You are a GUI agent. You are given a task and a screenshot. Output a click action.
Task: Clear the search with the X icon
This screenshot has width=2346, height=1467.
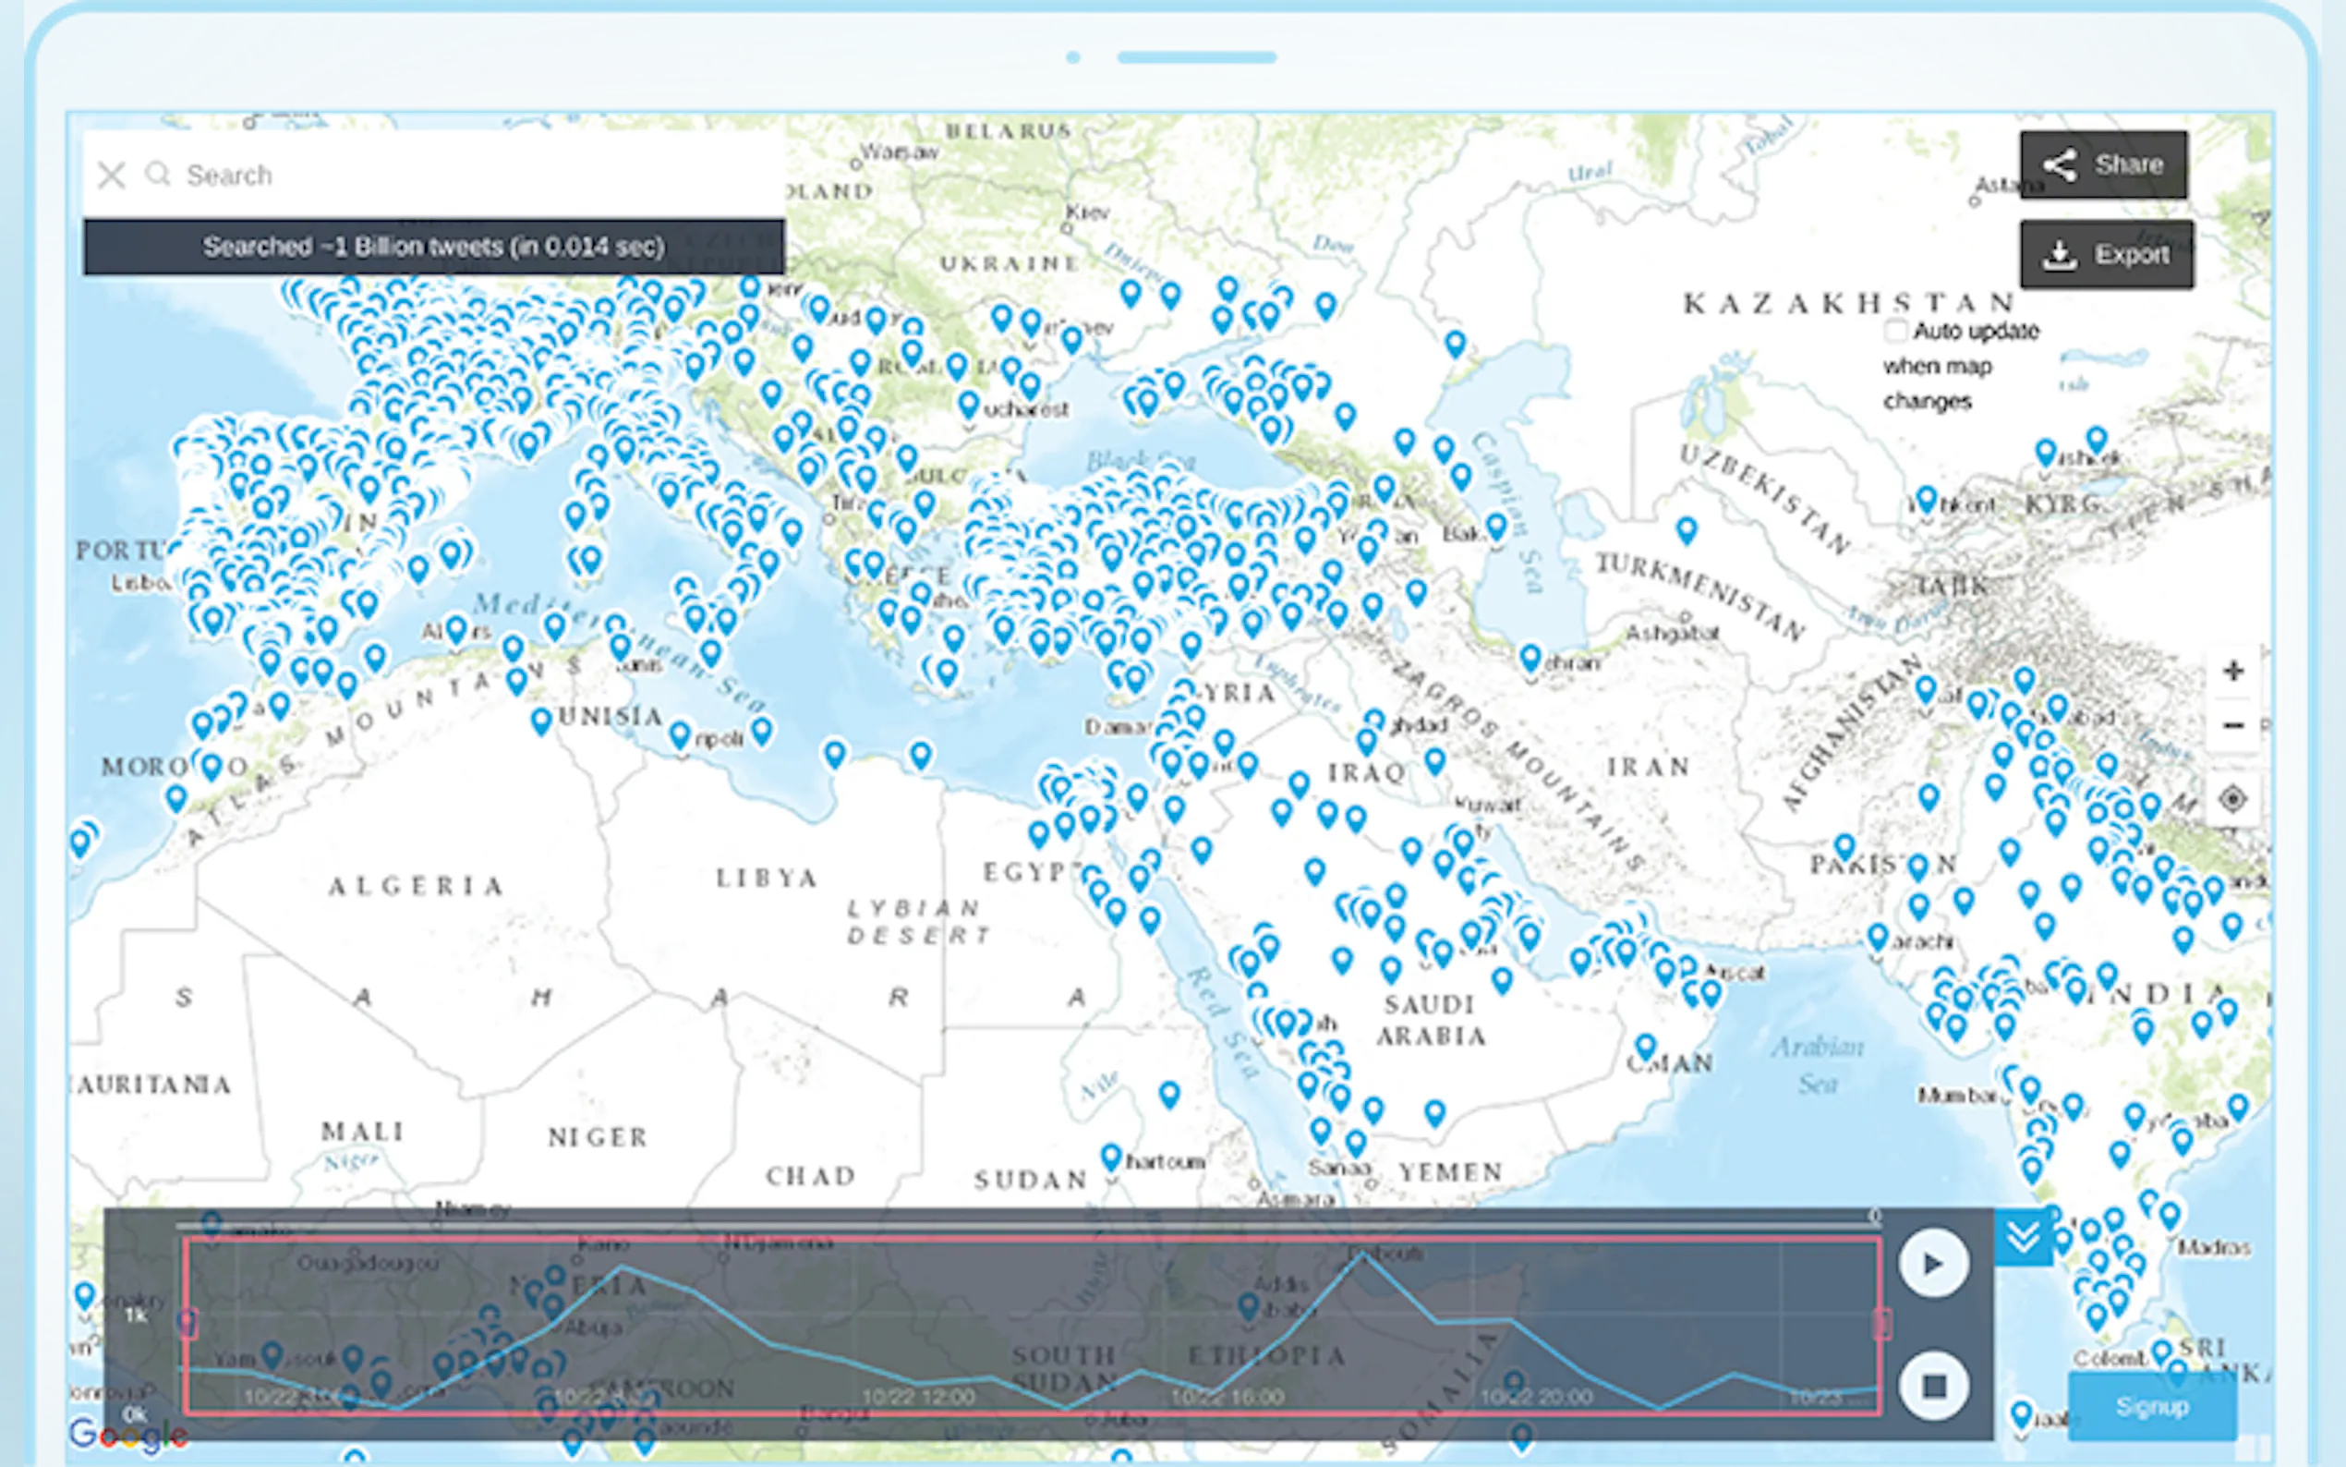pos(112,176)
